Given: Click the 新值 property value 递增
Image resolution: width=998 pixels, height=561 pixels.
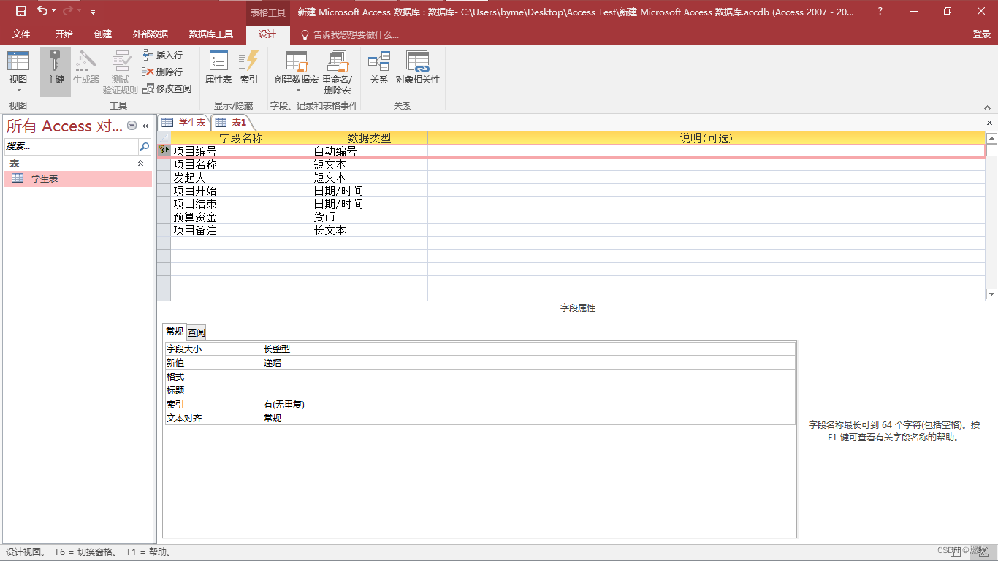Looking at the screenshot, I should pos(528,363).
